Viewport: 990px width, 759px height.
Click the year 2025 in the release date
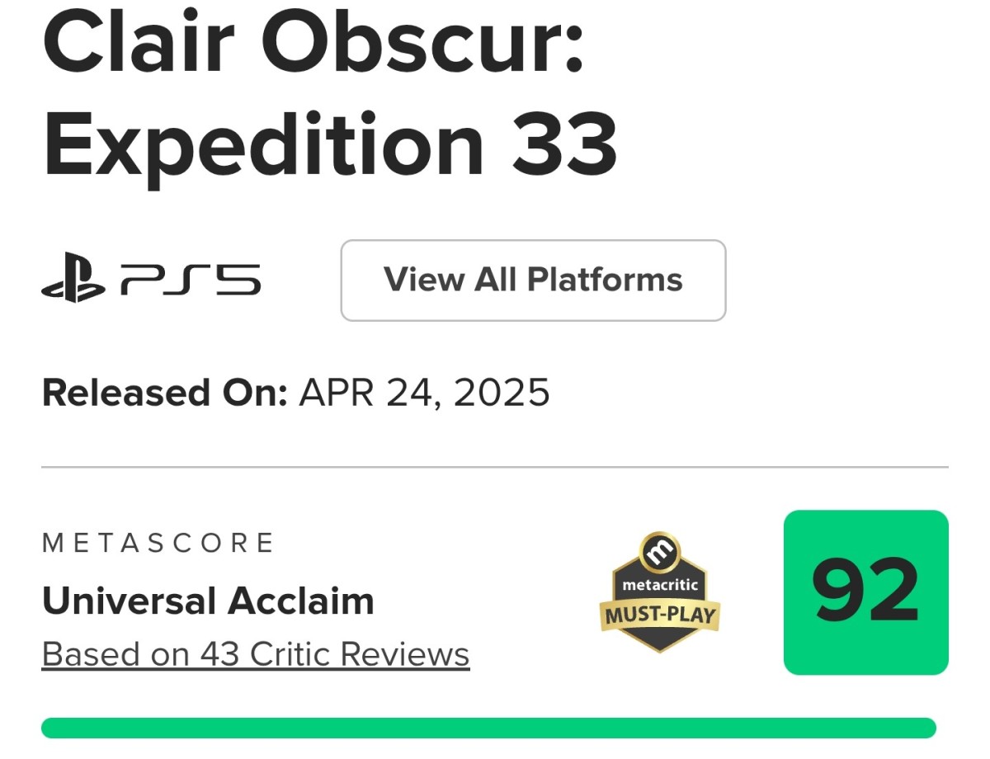[x=502, y=393]
